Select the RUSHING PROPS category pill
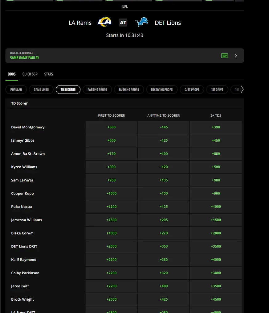The height and width of the screenshot is (313, 269). (129, 90)
